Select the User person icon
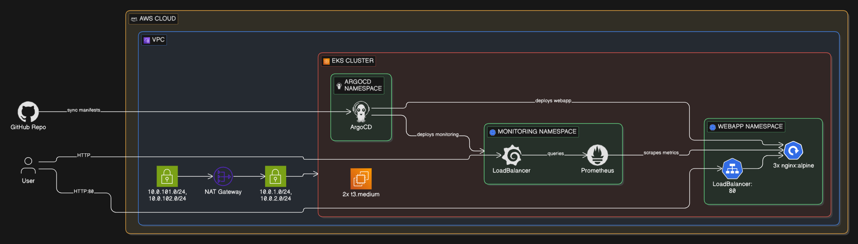Viewport: 858px width, 244px height. click(28, 166)
